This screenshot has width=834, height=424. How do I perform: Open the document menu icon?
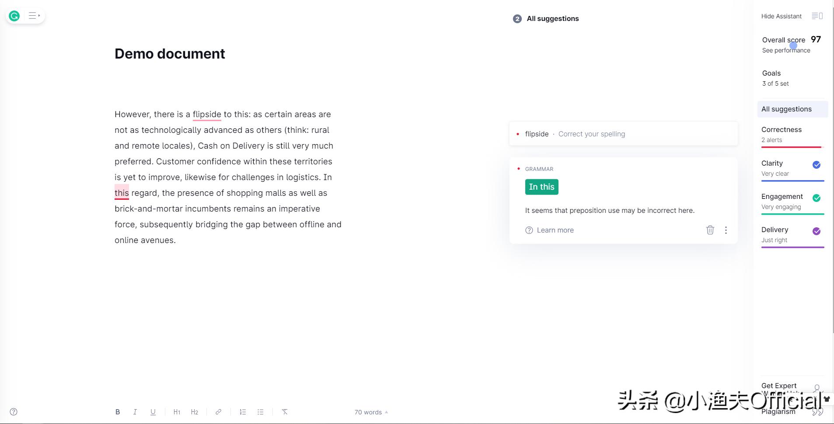pyautogui.click(x=34, y=16)
